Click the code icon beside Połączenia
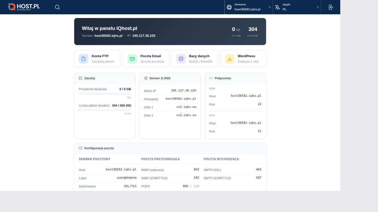Screen dimensions: 378x212 click(x=211, y=78)
